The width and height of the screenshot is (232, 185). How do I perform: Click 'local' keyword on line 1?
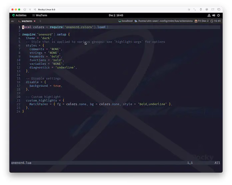(27, 27)
